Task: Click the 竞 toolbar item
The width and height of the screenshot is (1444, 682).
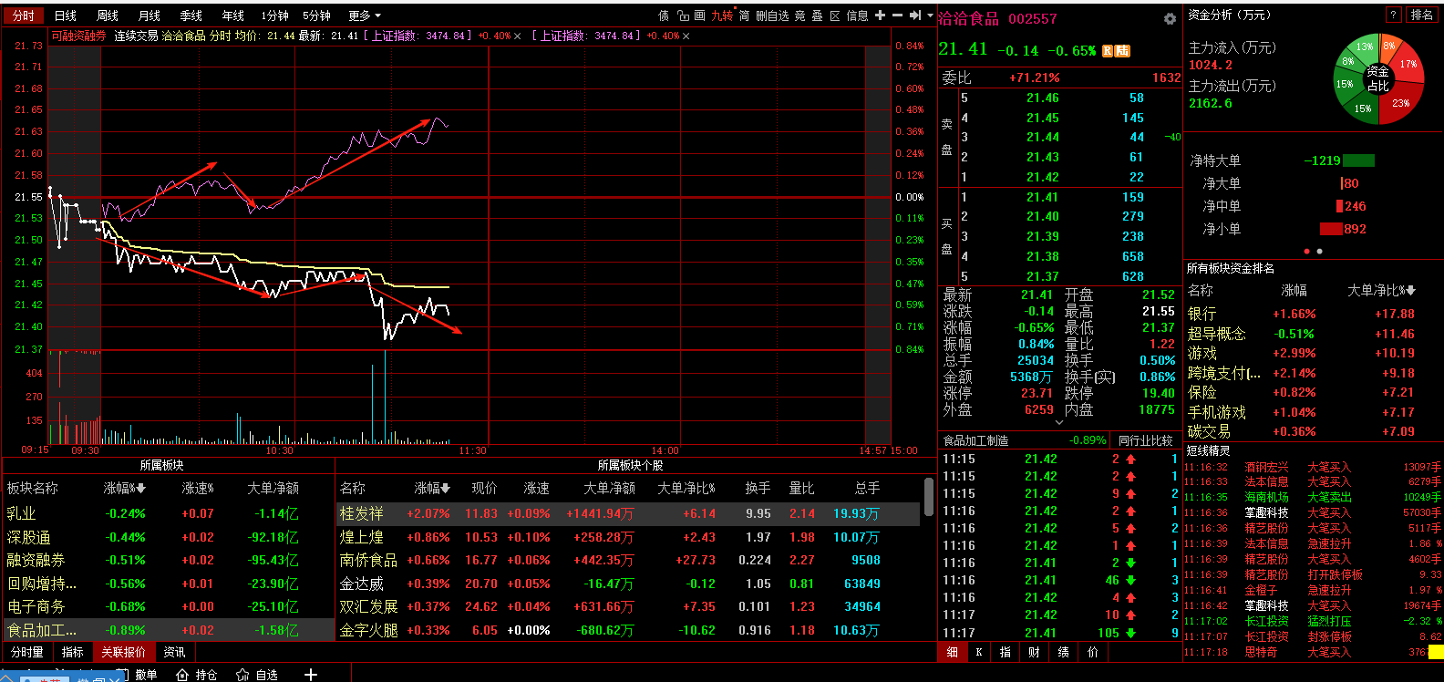Action: [x=800, y=15]
